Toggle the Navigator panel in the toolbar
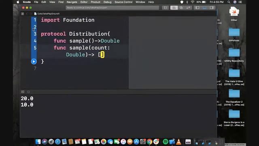Screen dimensions: 259x146 (197, 8)
